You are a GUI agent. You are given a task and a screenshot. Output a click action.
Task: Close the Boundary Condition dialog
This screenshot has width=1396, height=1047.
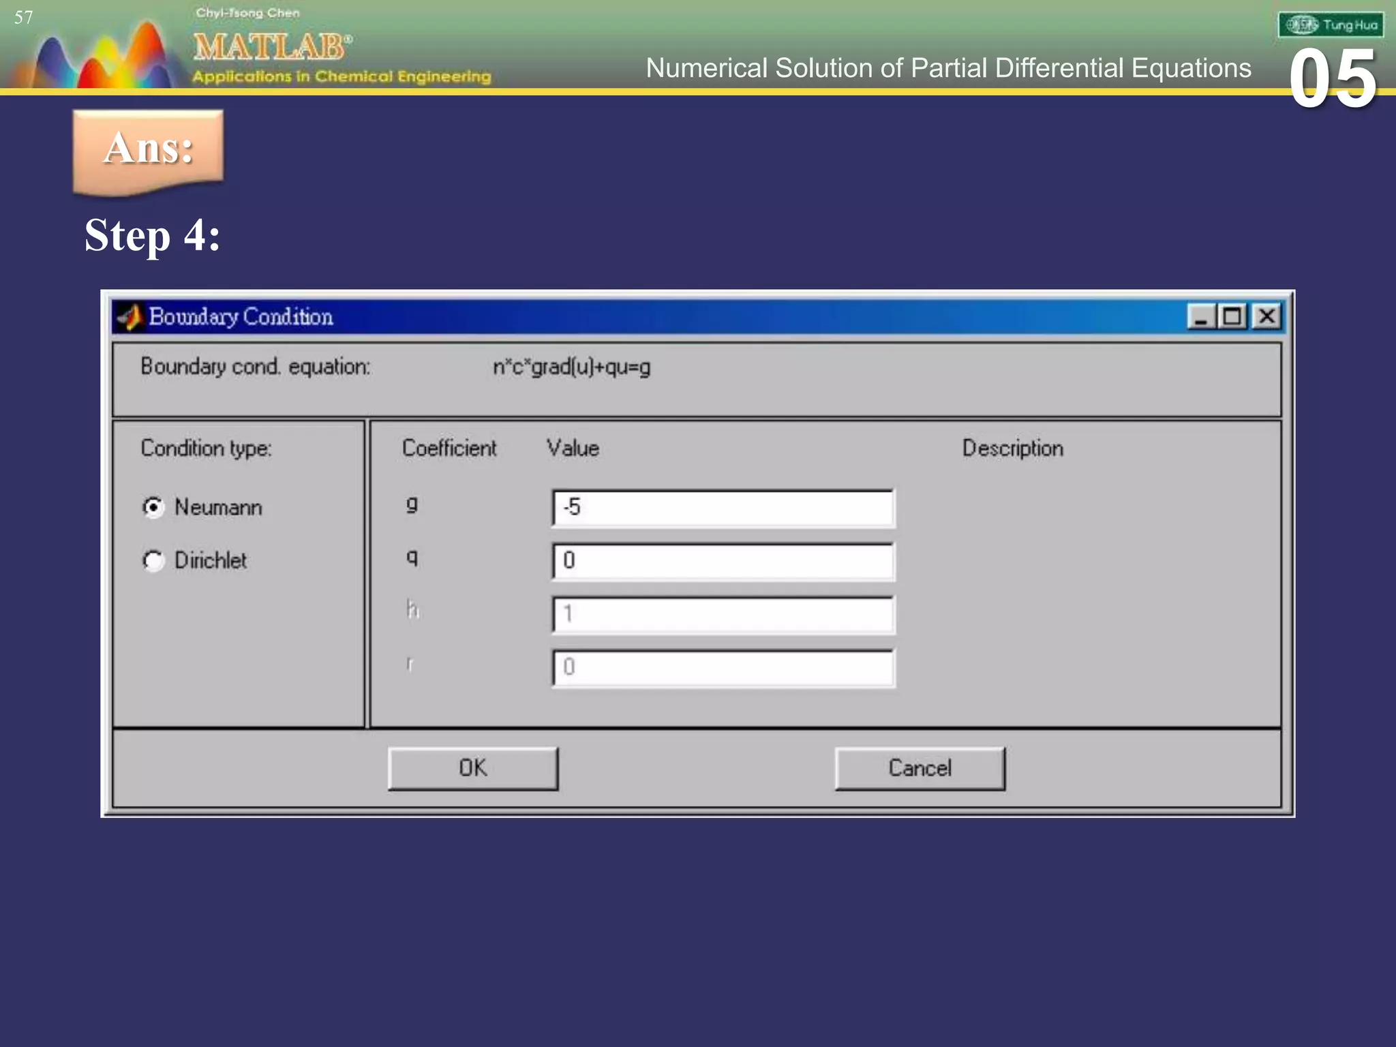click(1266, 317)
